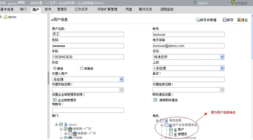
Task: Open the 管理员 tab
Action: (62, 9)
